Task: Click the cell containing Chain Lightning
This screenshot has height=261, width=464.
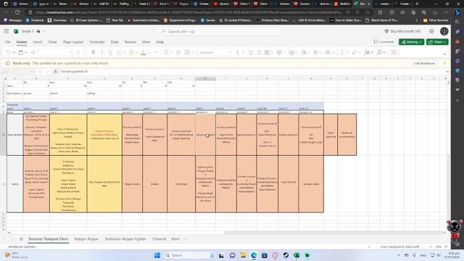Action: (x=331, y=135)
